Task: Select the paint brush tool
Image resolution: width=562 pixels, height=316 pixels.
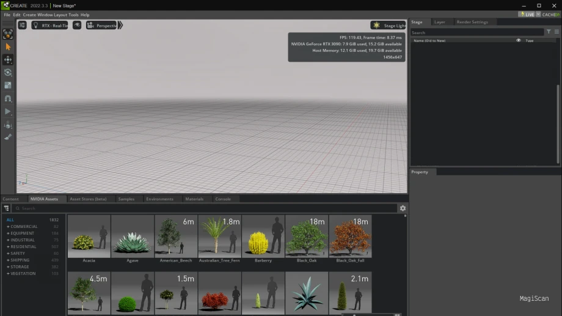Action: 8,137
